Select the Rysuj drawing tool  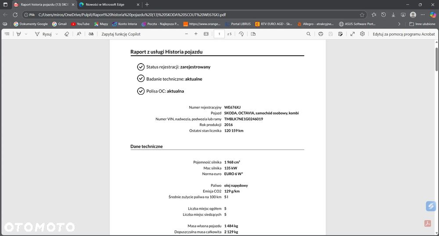[43, 34]
